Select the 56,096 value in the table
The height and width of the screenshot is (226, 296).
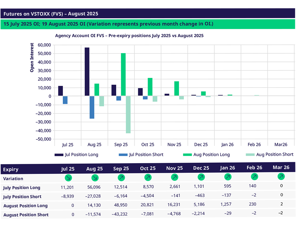[x=95, y=187]
